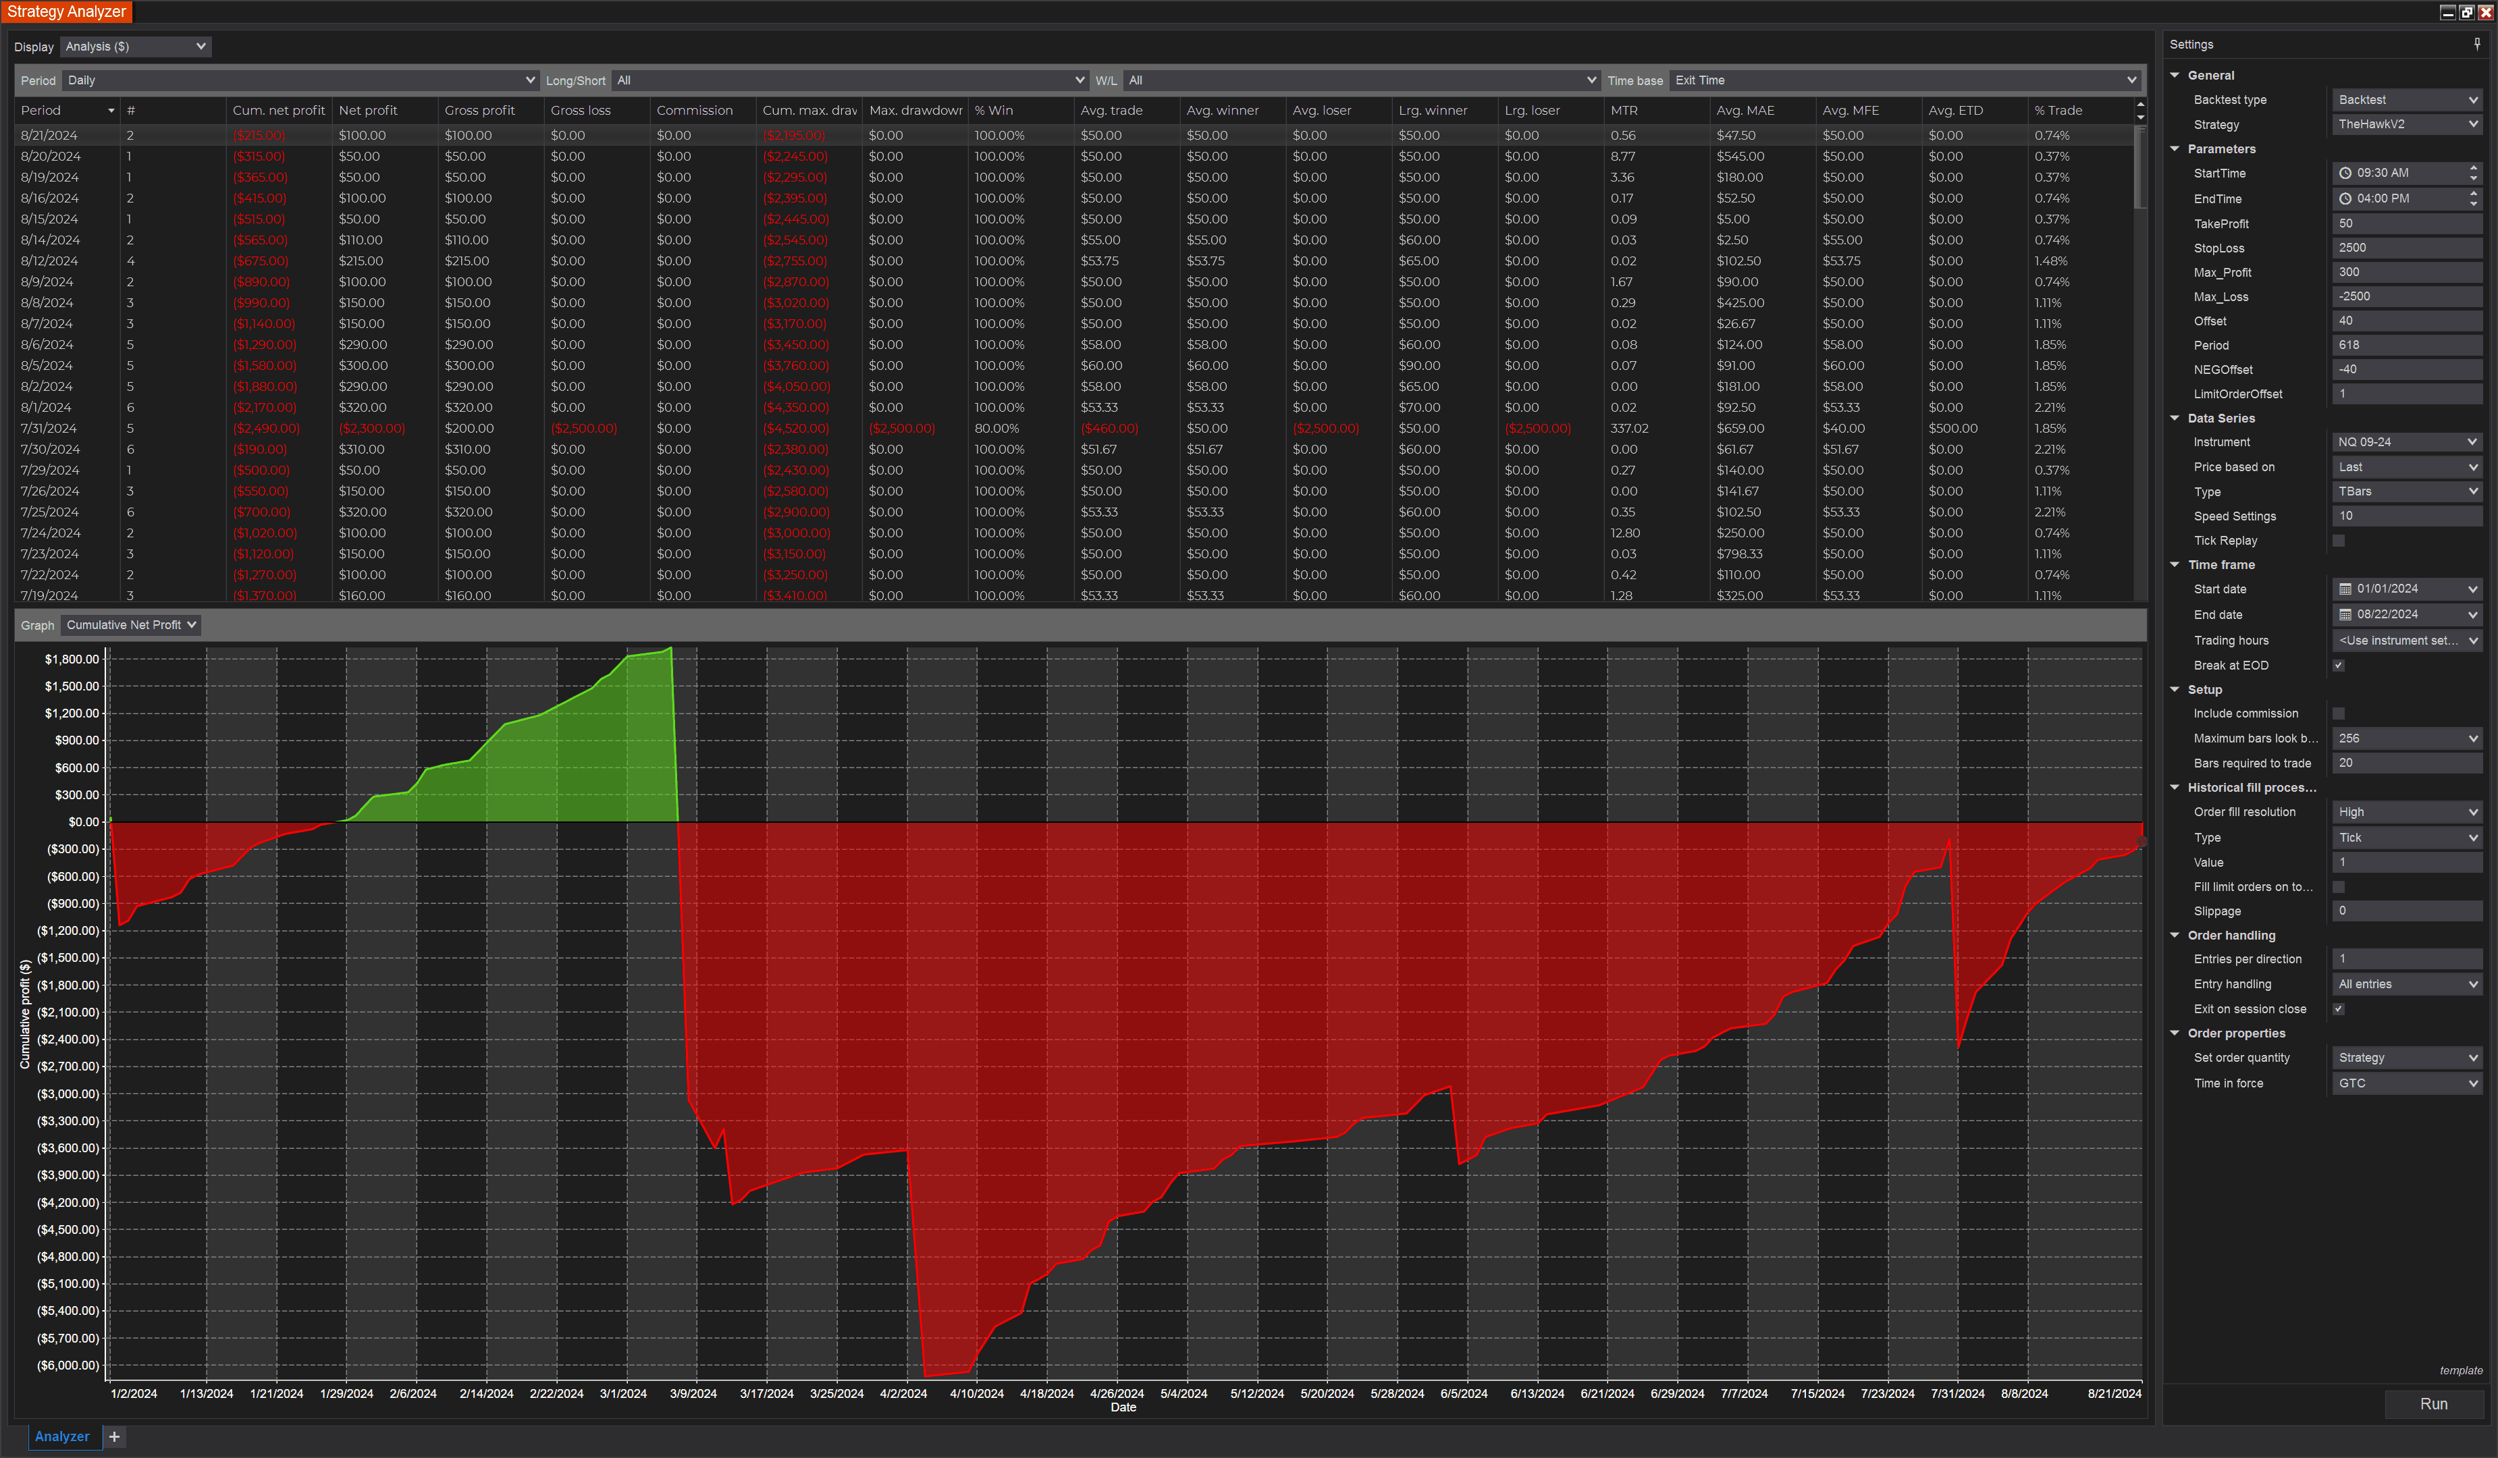Collapse the Order properties section
The image size is (2498, 1458).
(2175, 1033)
